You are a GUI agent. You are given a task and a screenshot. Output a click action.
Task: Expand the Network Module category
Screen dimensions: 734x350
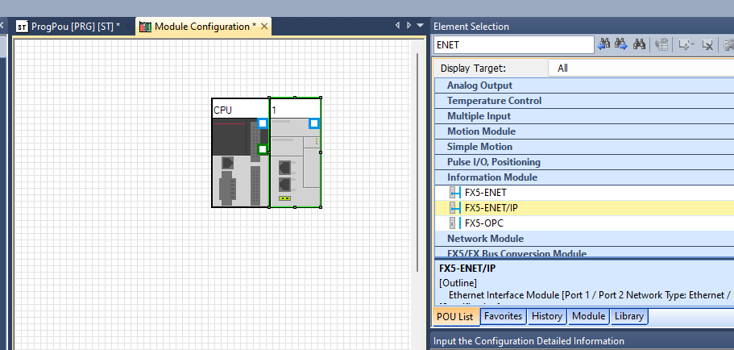point(485,239)
